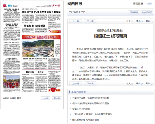
Task: Open article 为实现中国梦、强军梦作出应有的贡献 in list
Action: click(x=91, y=98)
